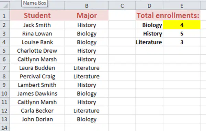This screenshot has height=131, width=206.
Task: Click the Total enrollments heading cell
Action: click(168, 15)
